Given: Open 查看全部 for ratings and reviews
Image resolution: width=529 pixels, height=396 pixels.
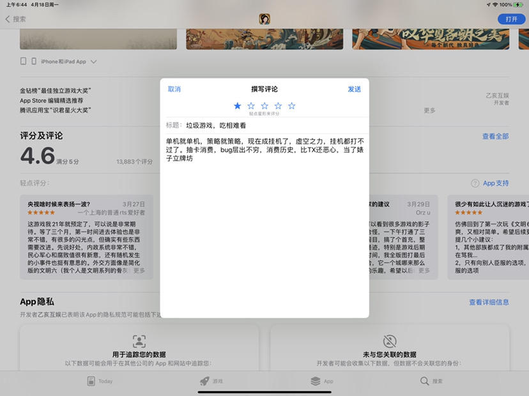Looking at the screenshot, I should 495,136.
